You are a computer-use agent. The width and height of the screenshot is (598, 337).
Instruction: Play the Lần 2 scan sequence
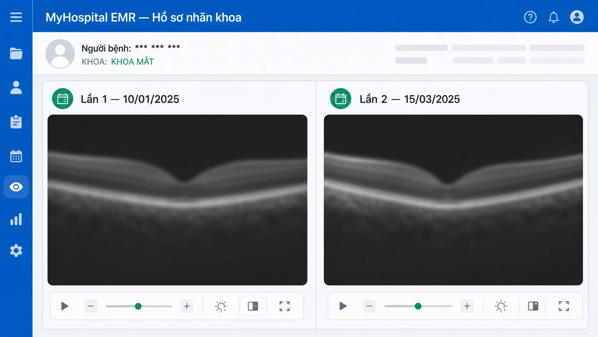click(x=343, y=306)
